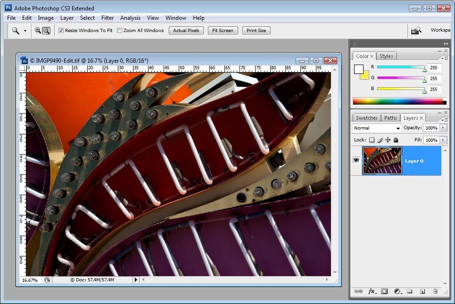
Task: Toggle Resize Windows To Fit checkbox
Action: [61, 31]
